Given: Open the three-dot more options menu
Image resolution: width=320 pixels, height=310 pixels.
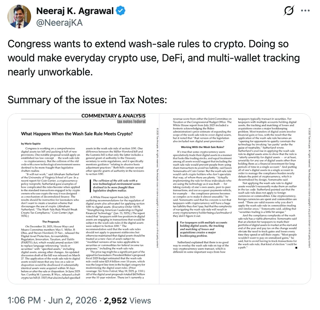Looking at the screenshot, I should click(x=305, y=10).
